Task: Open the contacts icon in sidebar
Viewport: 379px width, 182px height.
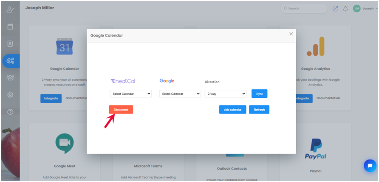Action: click(x=10, y=44)
